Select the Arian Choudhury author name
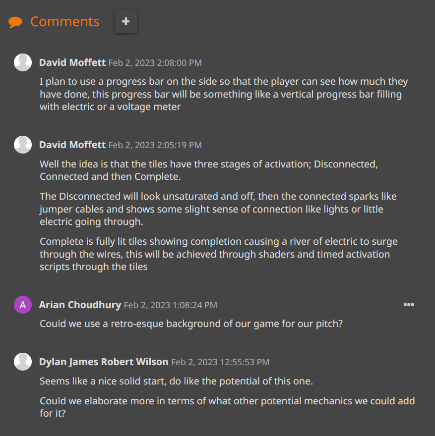Viewport: 435px width, 436px height. [80, 305]
